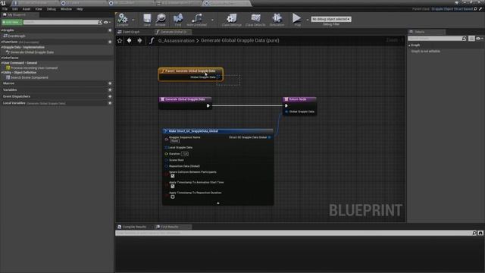The image size is (485, 273).
Task: Collapse the Interfaces section
Action: coord(2,58)
